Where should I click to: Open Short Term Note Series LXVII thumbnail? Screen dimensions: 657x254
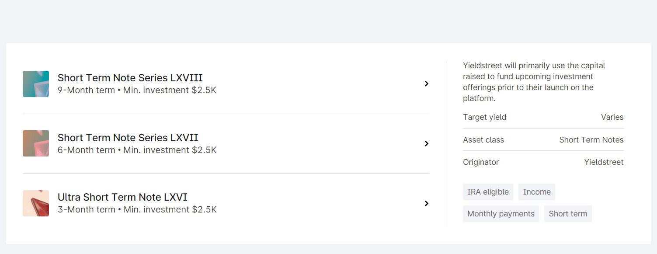coord(36,143)
